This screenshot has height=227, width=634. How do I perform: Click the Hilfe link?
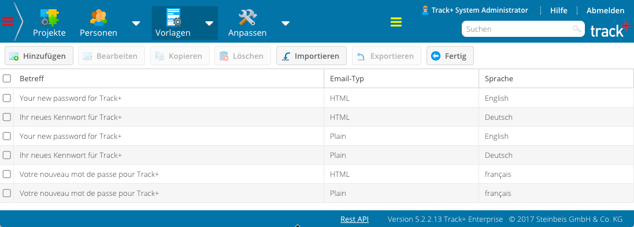pyautogui.click(x=558, y=10)
